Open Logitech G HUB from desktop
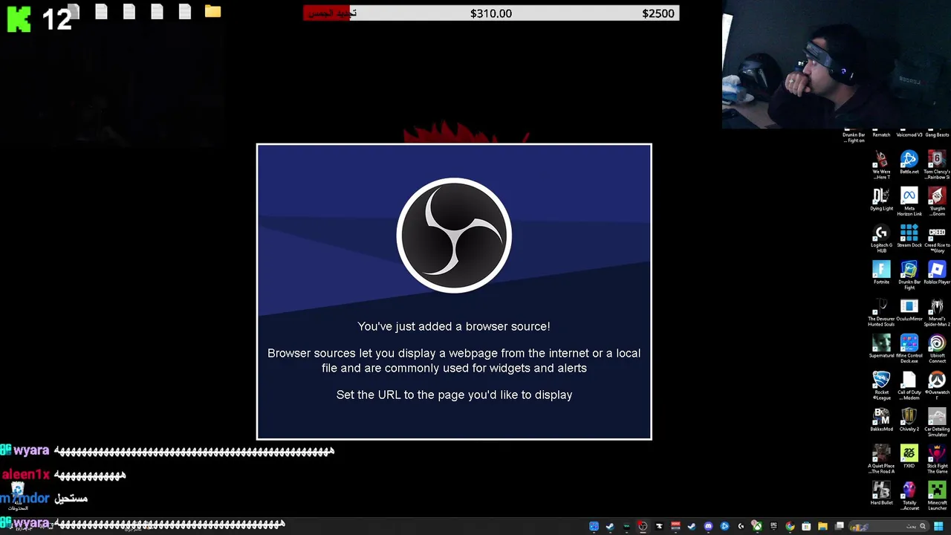Image resolution: width=951 pixels, height=535 pixels. [881, 239]
